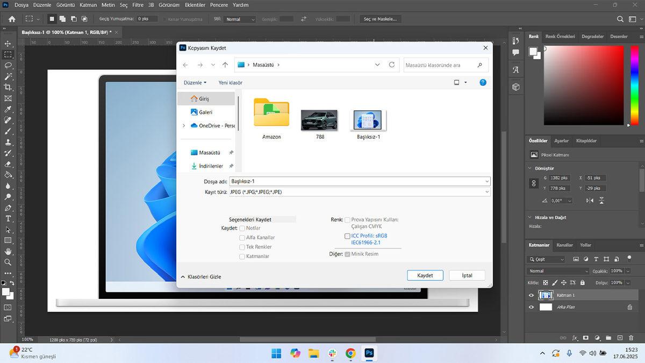
Task: Click the Kaydet button
Action: (x=425, y=275)
